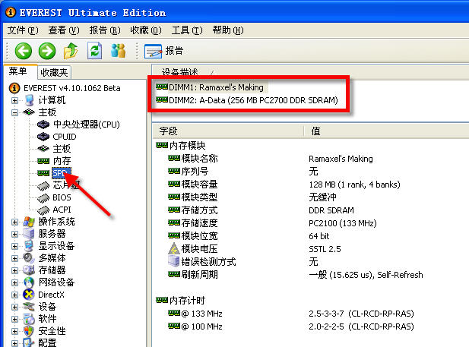
Task: Click the BIOS chip icon
Action: click(x=43, y=198)
